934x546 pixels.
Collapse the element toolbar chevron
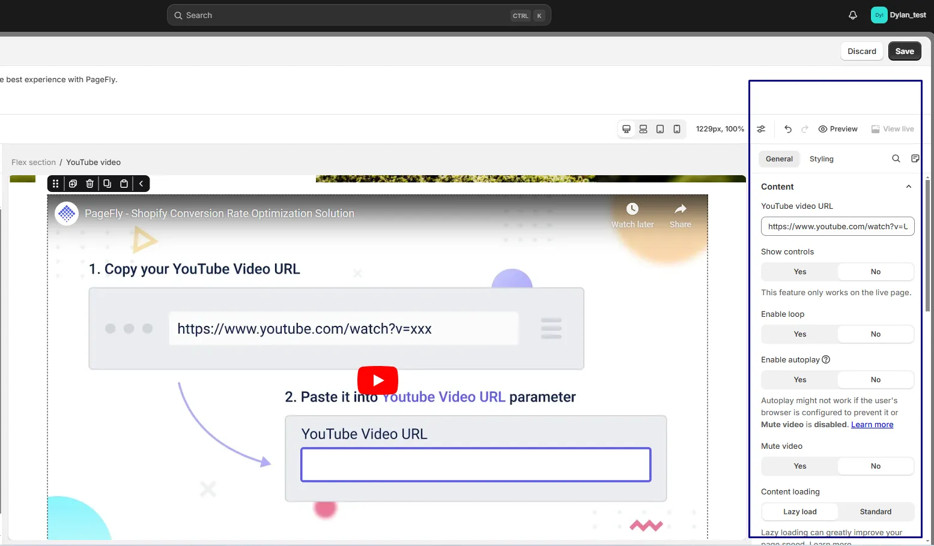coord(141,184)
